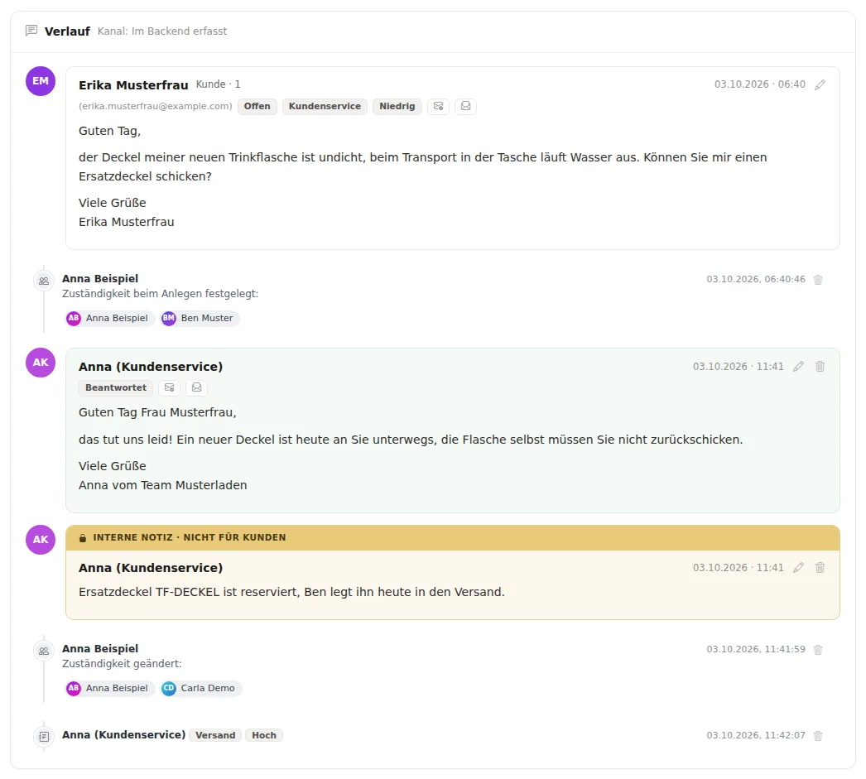Image resolution: width=866 pixels, height=779 pixels.
Task: Select the Ben Muster assignee chip
Action: 200,318
